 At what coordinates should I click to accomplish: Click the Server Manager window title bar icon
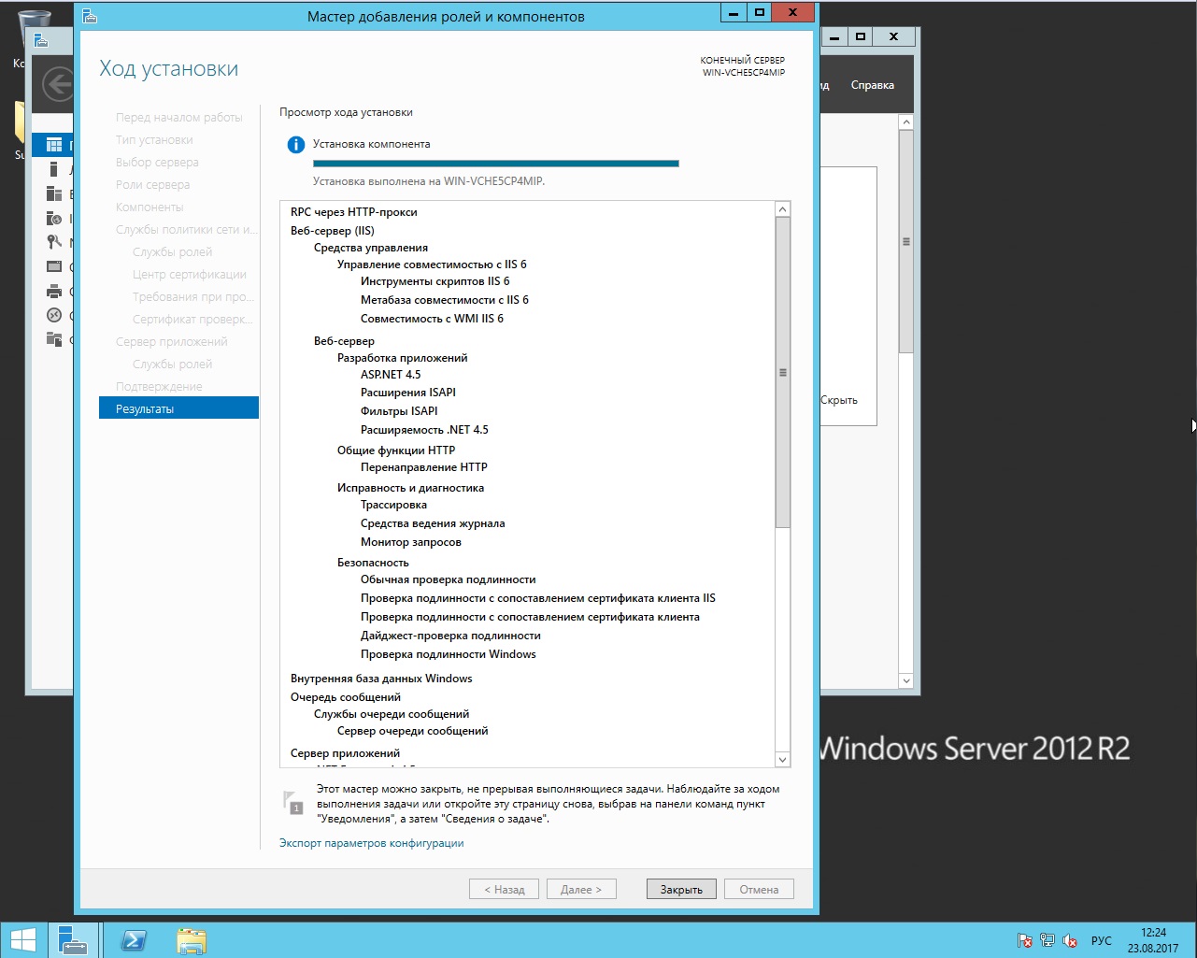[40, 40]
